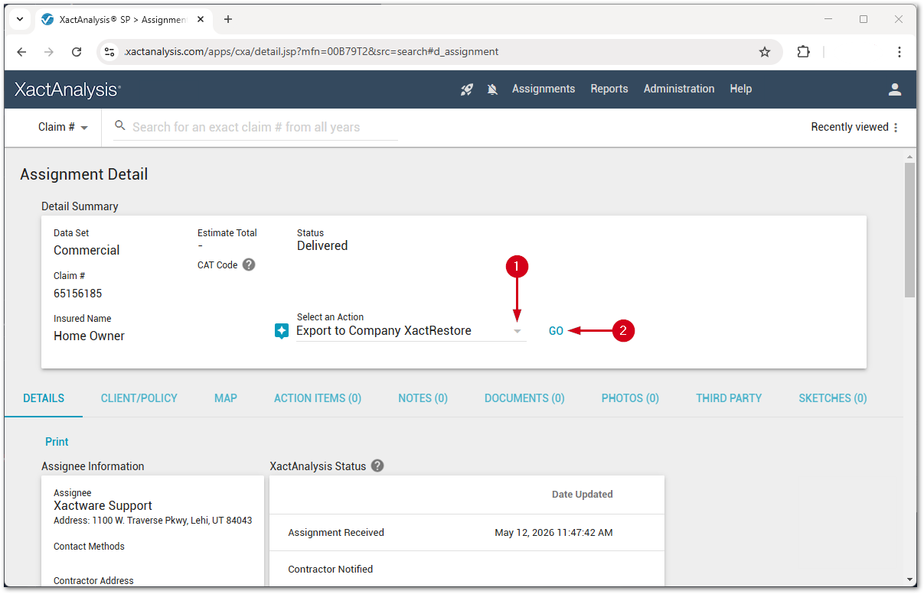Screen dimensions: 924x594
Task: Click the blue sparkle icon beside Select an Action
Action: pos(282,331)
